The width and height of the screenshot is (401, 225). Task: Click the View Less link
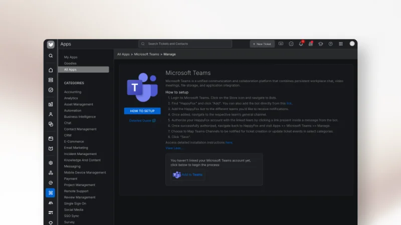pyautogui.click(x=173, y=148)
